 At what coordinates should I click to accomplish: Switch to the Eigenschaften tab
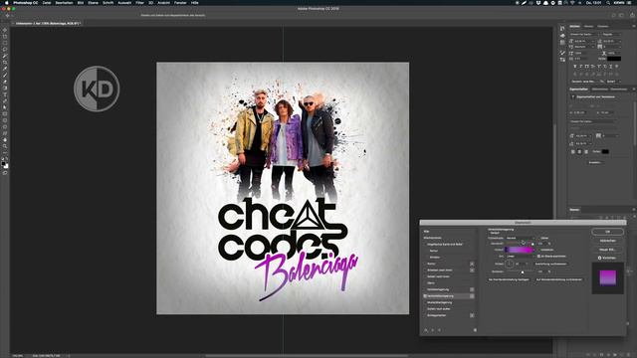(x=578, y=89)
